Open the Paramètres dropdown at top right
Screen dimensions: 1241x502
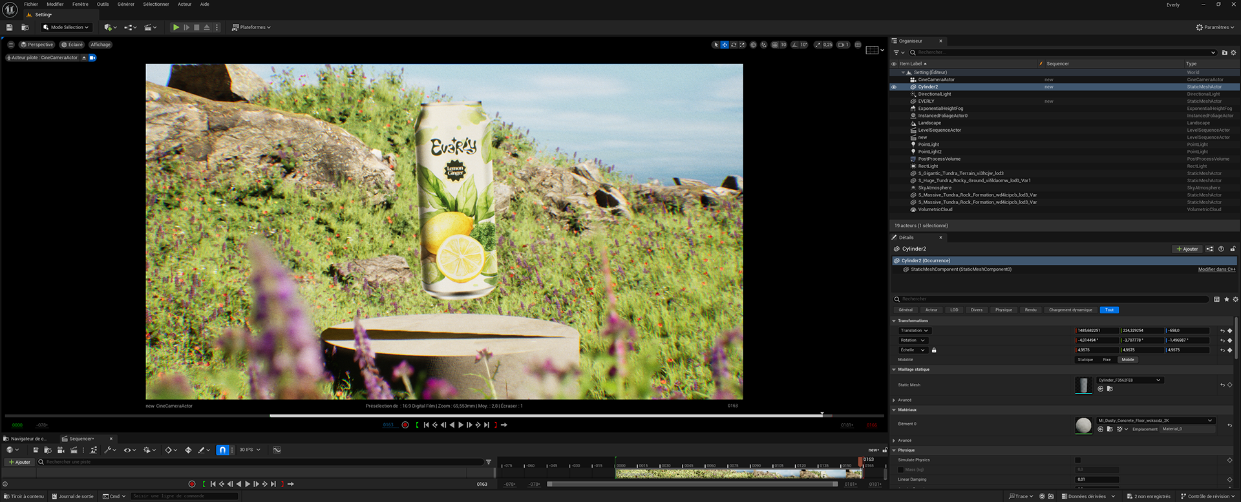tap(1215, 27)
